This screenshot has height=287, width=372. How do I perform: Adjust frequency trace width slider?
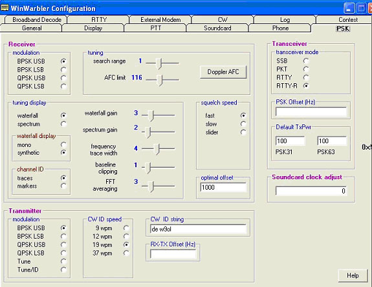tap(159, 149)
